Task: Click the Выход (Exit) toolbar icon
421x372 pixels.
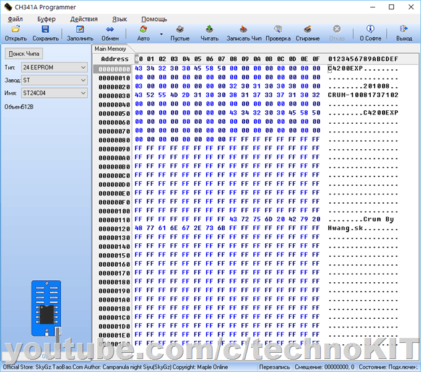Action: pyautogui.click(x=404, y=29)
